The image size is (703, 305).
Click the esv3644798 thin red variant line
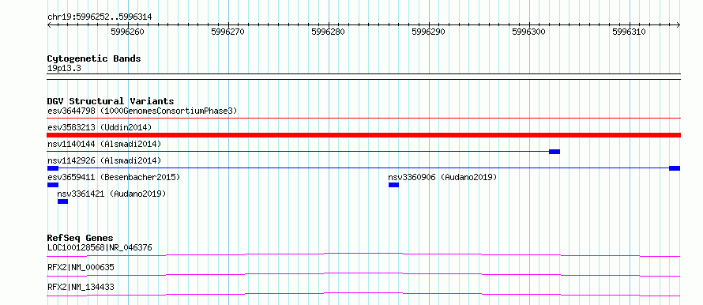point(363,118)
